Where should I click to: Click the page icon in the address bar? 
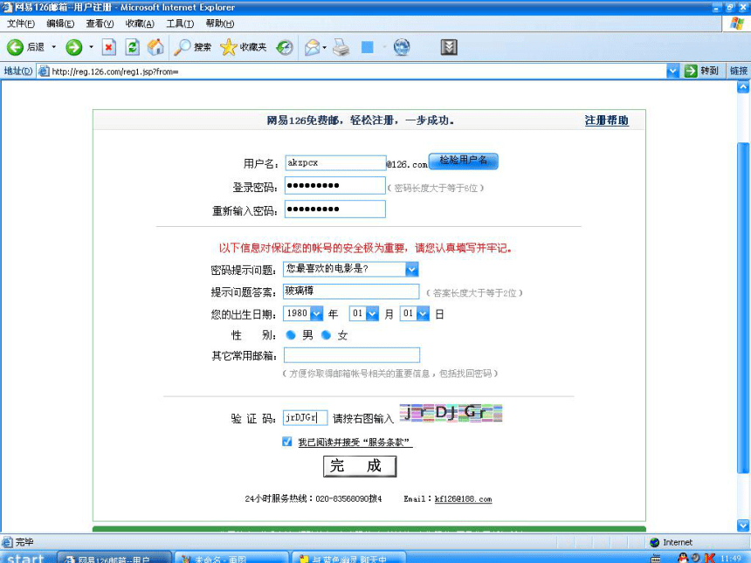[x=44, y=72]
